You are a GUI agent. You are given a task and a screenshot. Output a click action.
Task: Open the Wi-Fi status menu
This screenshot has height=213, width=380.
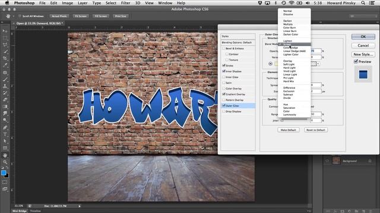pyautogui.click(x=292, y=3)
